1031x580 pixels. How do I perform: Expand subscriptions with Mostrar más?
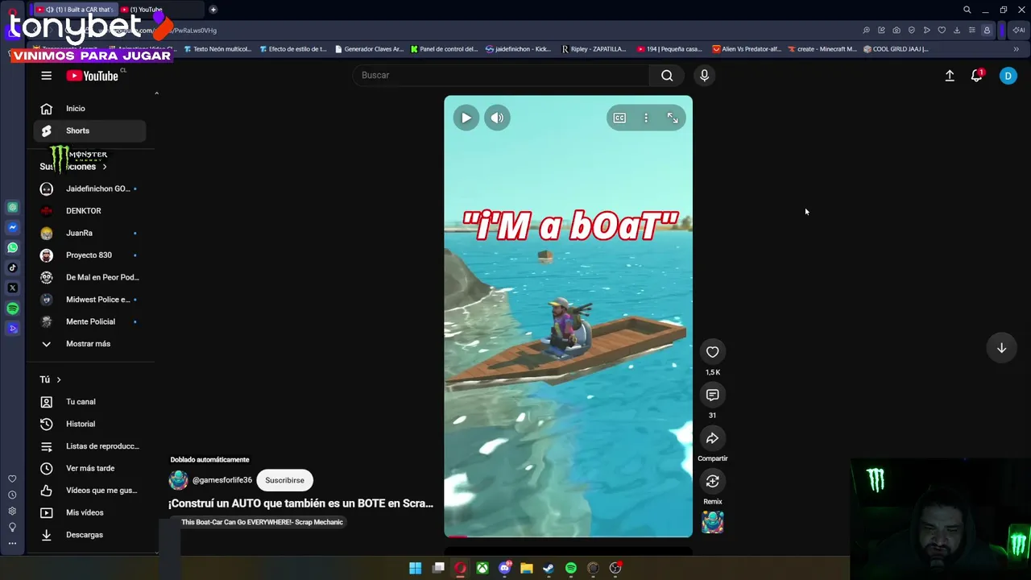[89, 344]
